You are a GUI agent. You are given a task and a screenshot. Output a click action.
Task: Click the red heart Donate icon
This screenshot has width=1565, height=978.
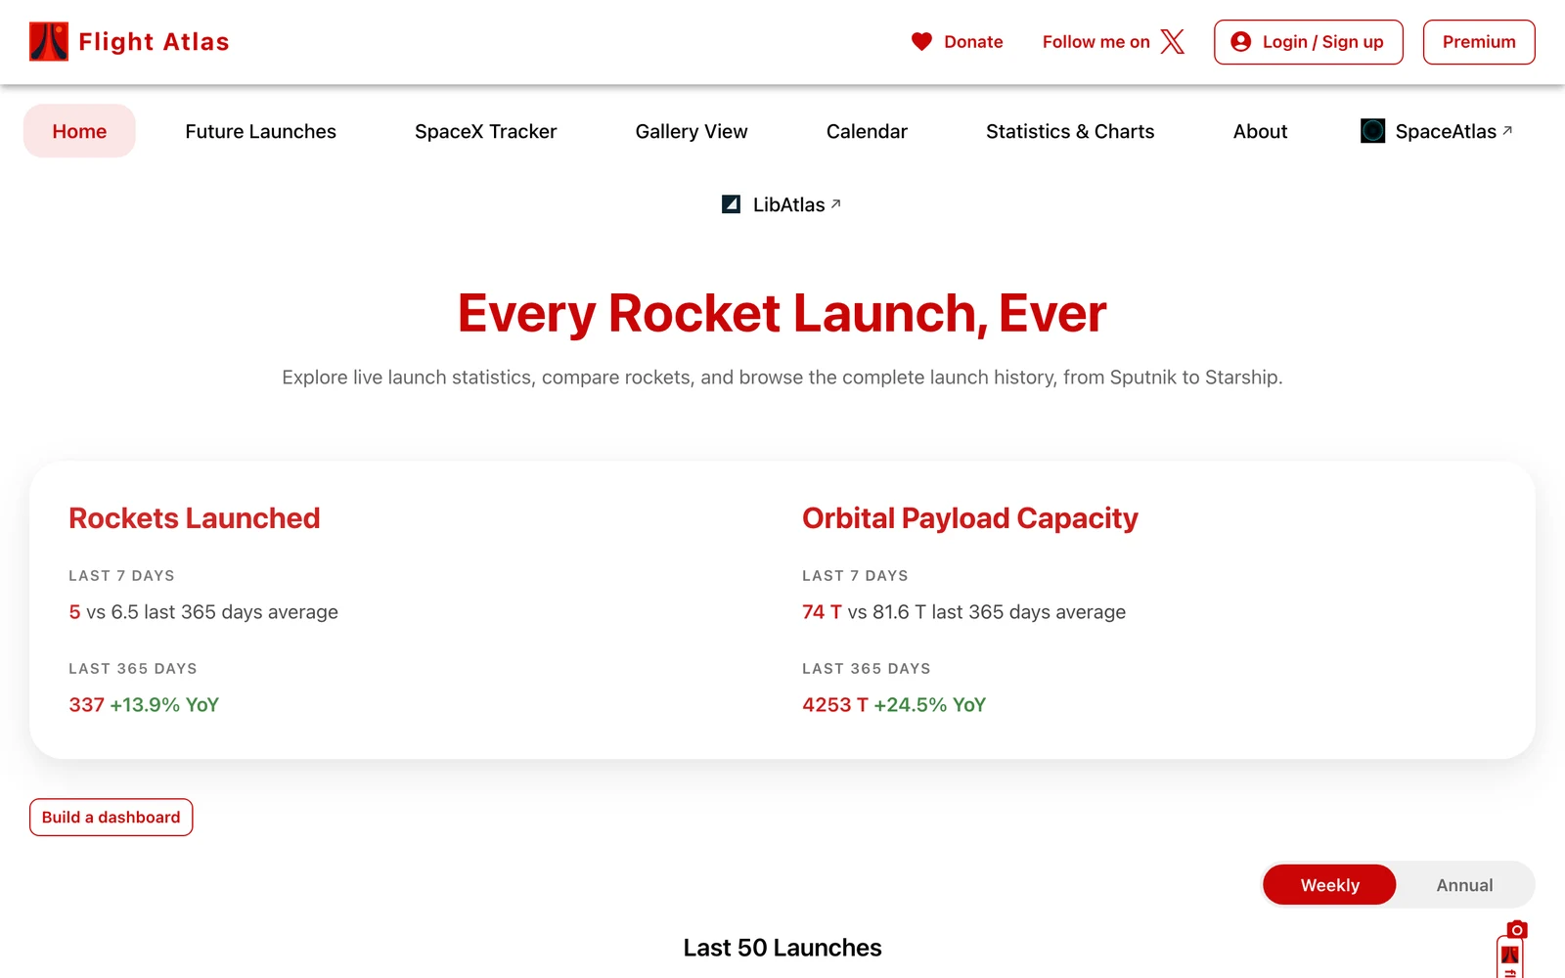921,42
